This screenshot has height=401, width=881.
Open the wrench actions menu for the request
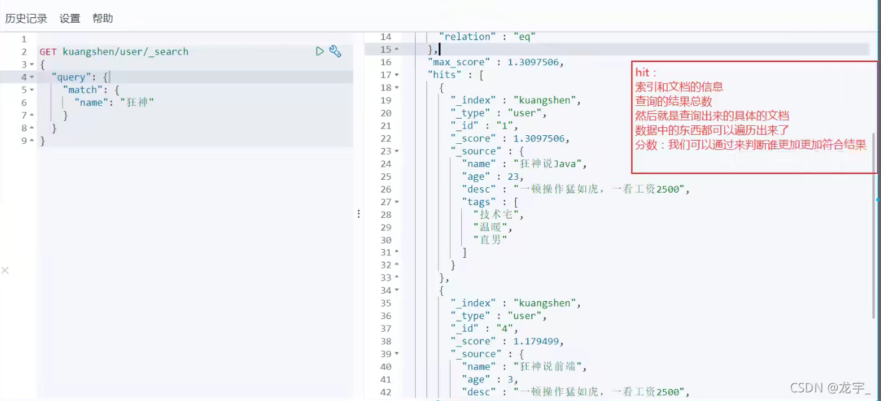coord(335,51)
